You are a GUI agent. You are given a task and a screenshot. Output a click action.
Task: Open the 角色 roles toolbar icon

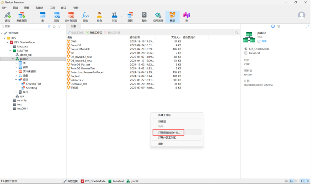99,16
